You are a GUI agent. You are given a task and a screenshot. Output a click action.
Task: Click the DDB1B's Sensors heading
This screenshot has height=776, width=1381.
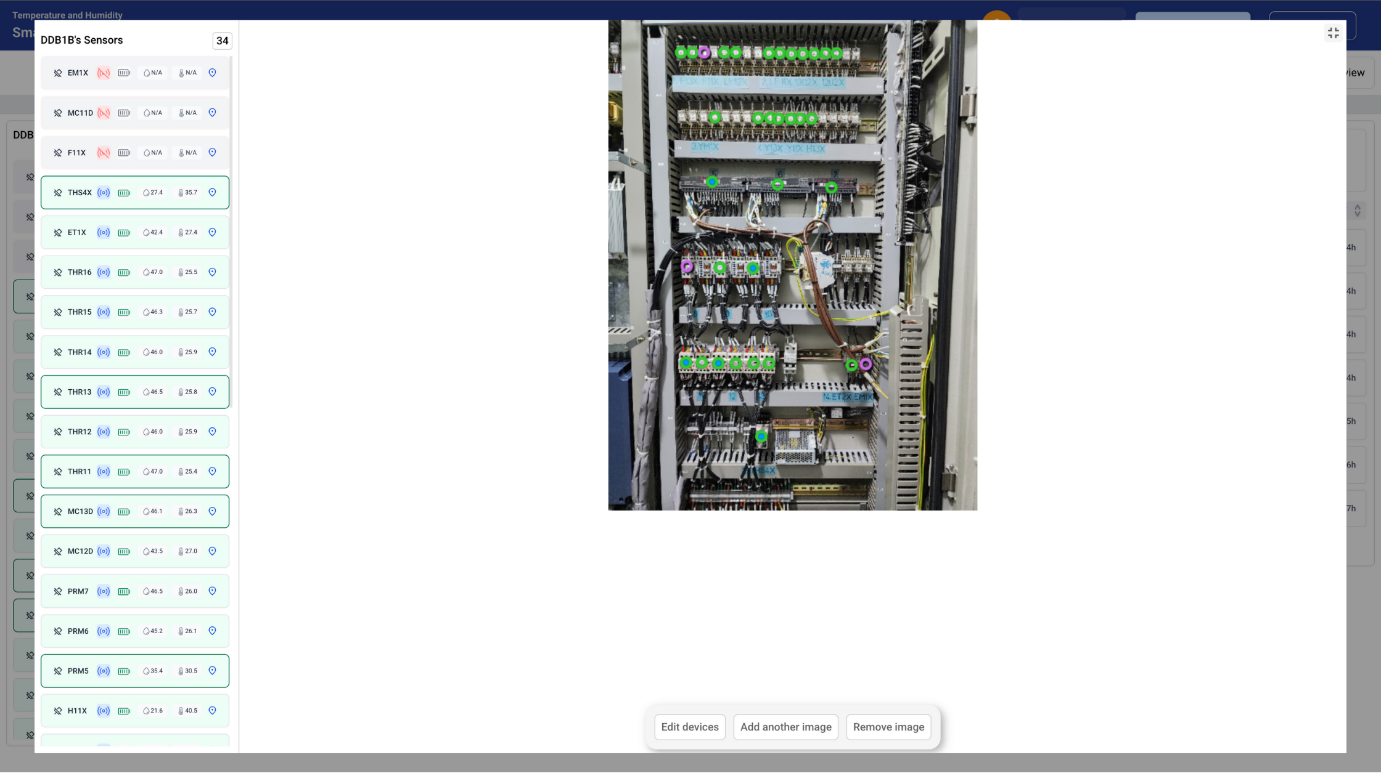pyautogui.click(x=81, y=41)
